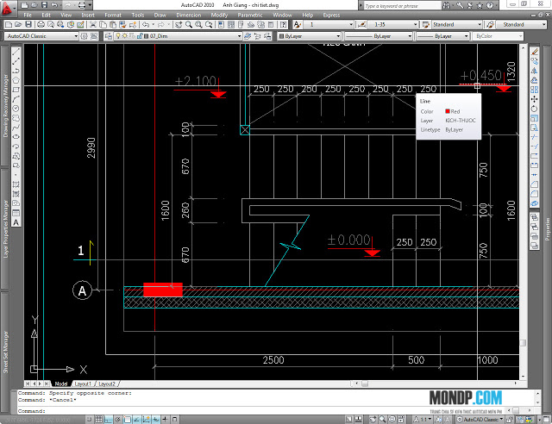Click the InfoCenter keyword search field

[402, 6]
